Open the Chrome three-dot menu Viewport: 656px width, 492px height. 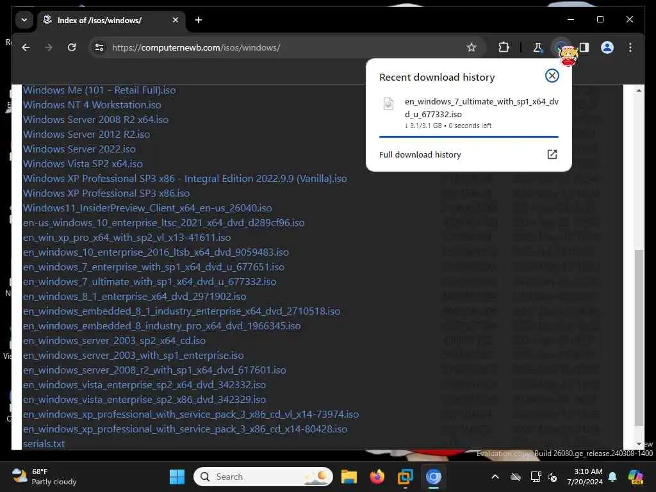pyautogui.click(x=630, y=47)
